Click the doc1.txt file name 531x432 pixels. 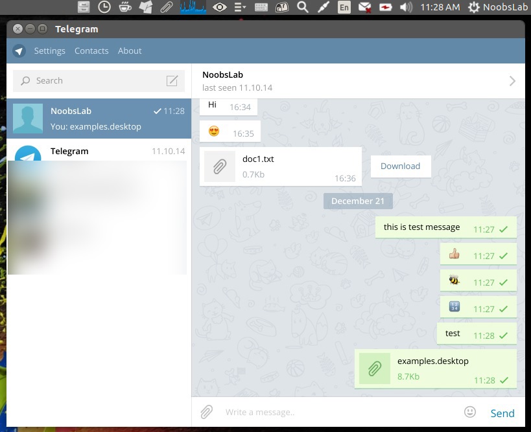(x=258, y=159)
